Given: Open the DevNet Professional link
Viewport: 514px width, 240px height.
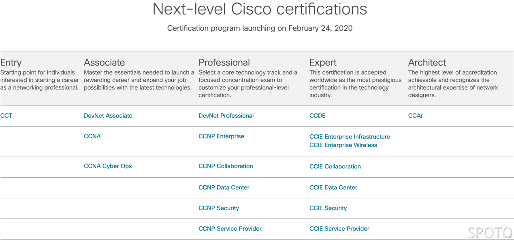Looking at the screenshot, I should 226,116.
